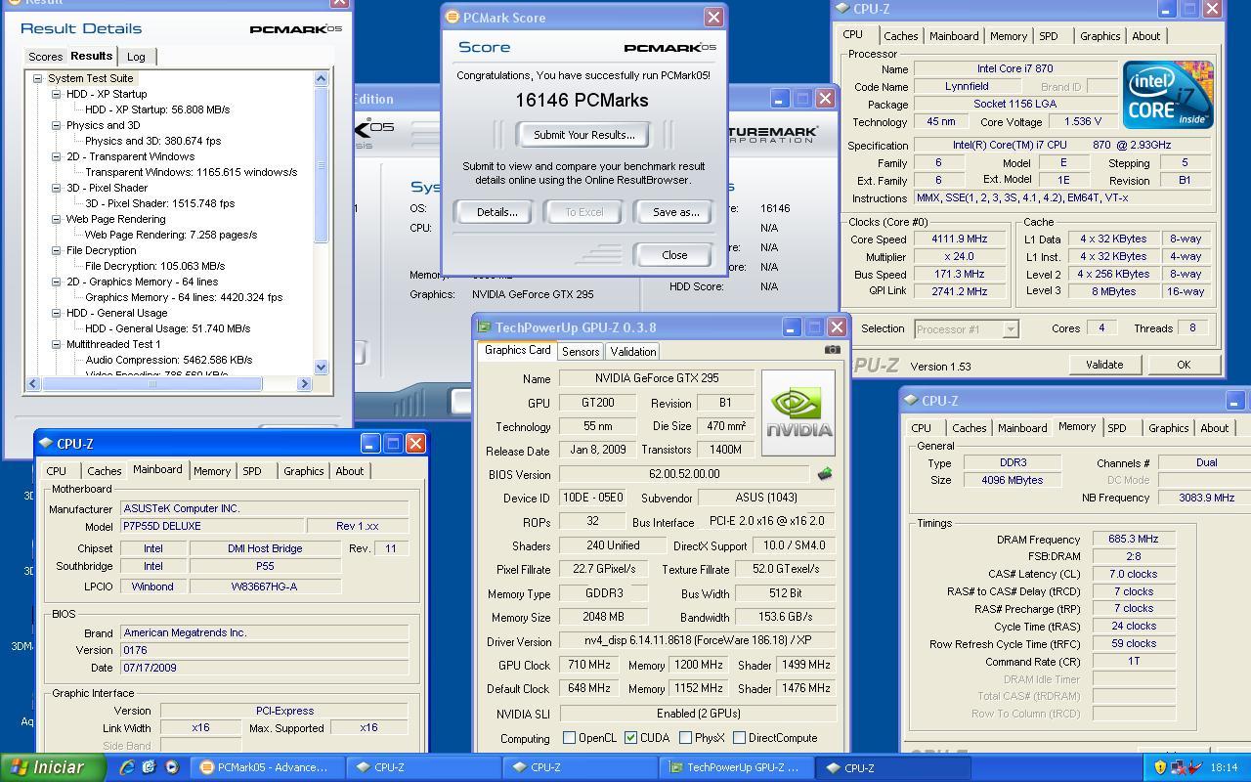Select the HDD - General Usage tree row

click(x=116, y=313)
